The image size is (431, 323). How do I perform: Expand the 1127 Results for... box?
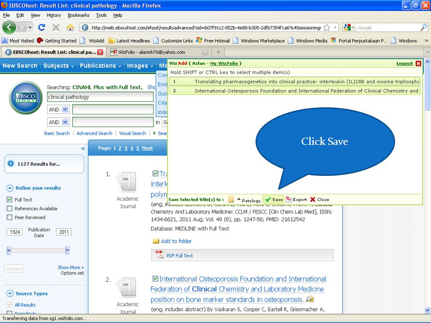pos(44,164)
